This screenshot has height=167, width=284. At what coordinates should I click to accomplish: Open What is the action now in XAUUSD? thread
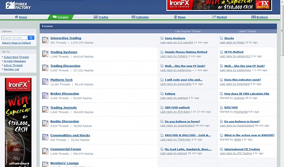coord(249,135)
